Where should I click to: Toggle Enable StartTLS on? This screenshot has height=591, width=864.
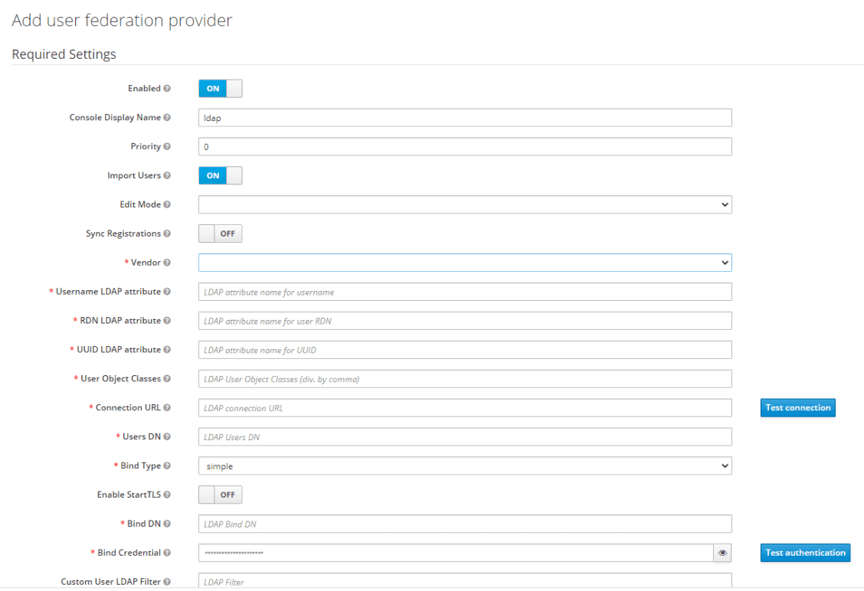pyautogui.click(x=220, y=495)
